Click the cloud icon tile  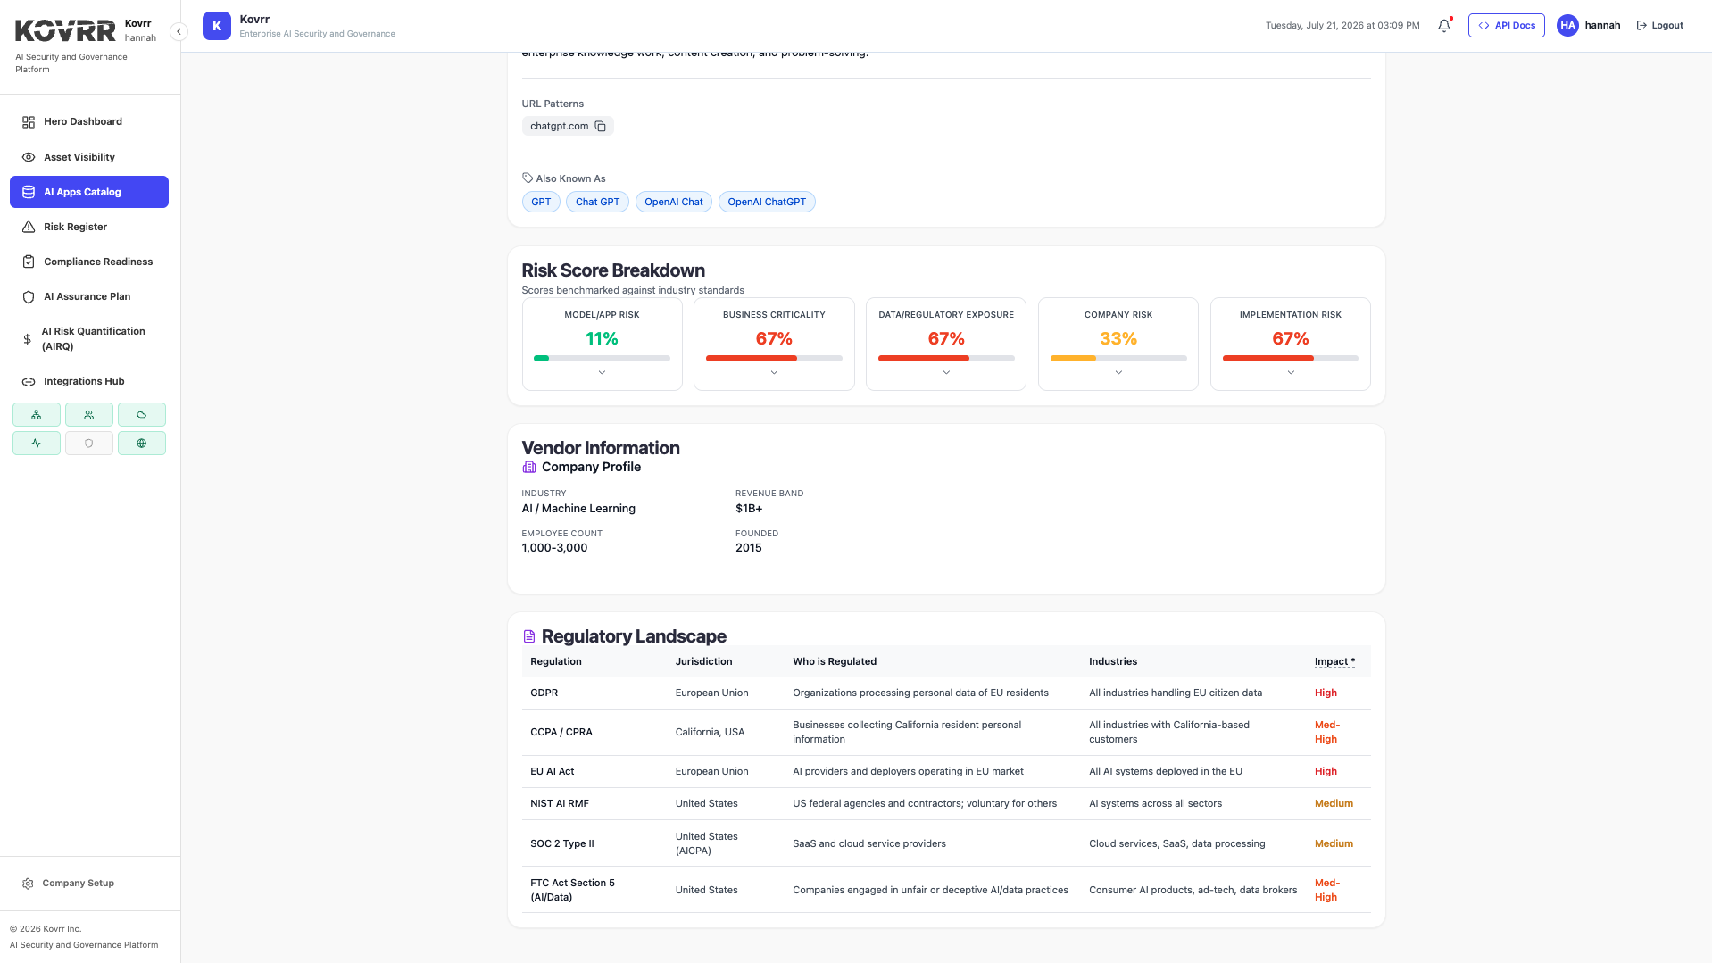142,415
